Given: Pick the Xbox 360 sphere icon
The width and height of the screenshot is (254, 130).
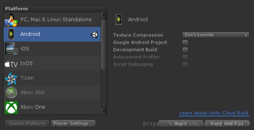Looking at the screenshot, I should coord(11,92).
